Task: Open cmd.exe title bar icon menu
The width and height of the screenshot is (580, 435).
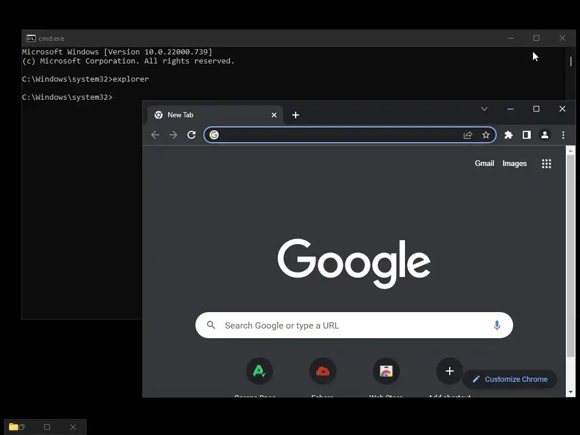Action: pyautogui.click(x=31, y=38)
